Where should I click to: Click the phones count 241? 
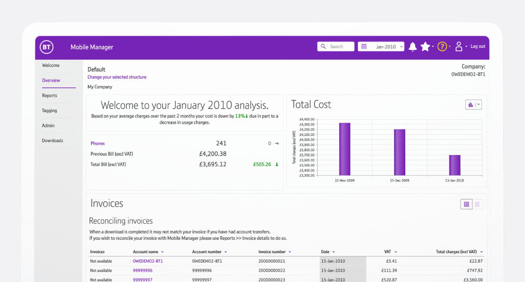coord(221,143)
